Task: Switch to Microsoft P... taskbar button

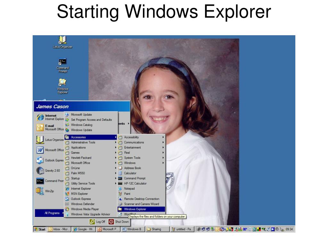Action: tap(108, 229)
